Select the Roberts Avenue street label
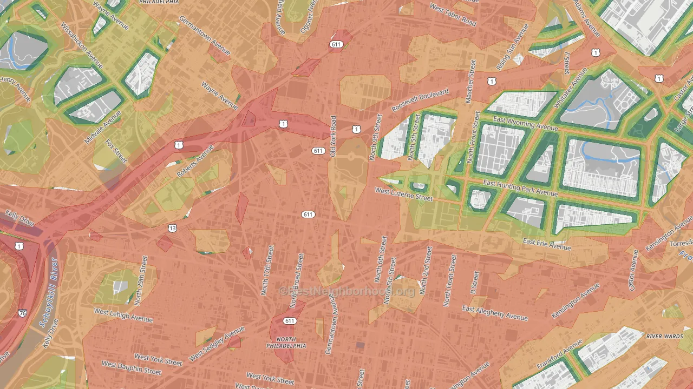This screenshot has width=693, height=389. point(195,160)
